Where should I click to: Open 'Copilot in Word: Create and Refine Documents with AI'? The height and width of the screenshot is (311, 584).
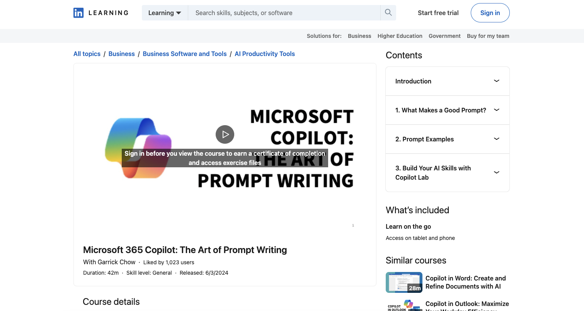(x=465, y=282)
